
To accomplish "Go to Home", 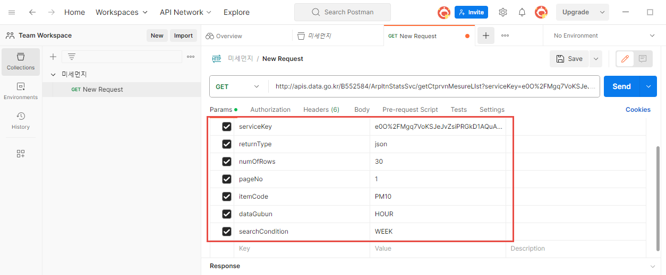I will pyautogui.click(x=74, y=12).
